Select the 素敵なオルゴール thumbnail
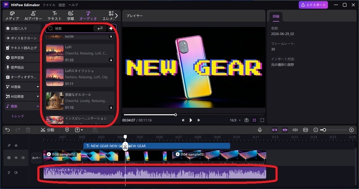359x189 pixels. pos(55,101)
